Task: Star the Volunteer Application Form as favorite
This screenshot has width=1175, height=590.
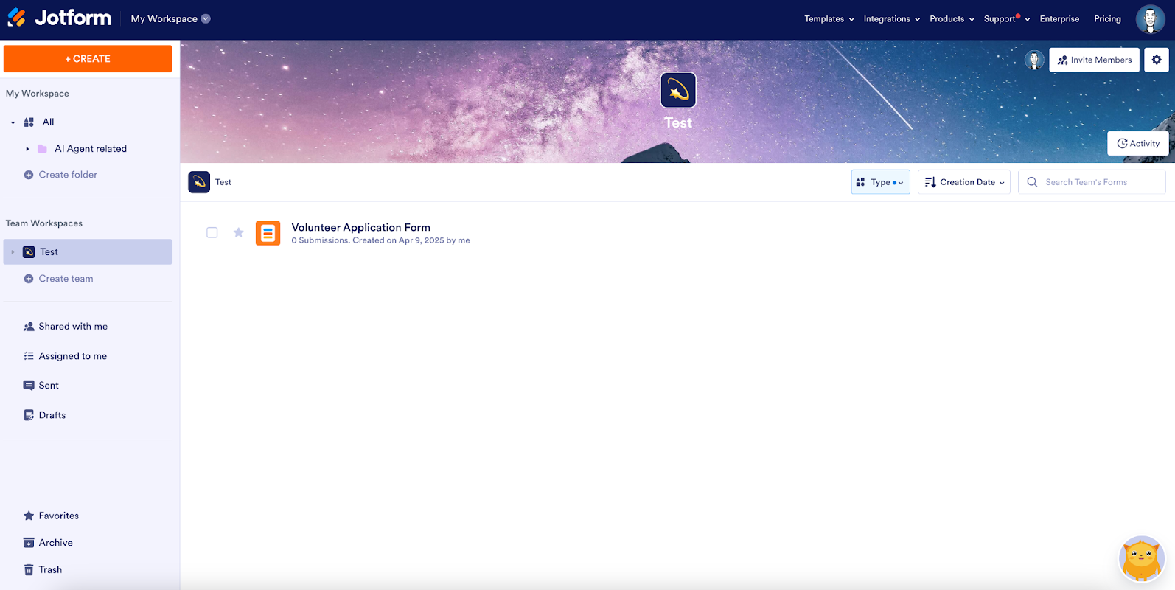Action: pos(238,232)
